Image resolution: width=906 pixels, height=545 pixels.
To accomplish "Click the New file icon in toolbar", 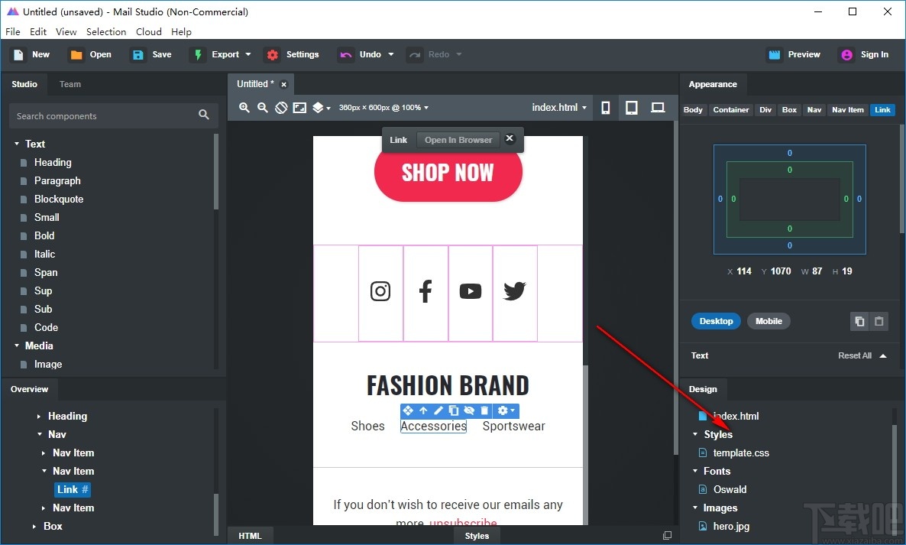I will [x=18, y=54].
